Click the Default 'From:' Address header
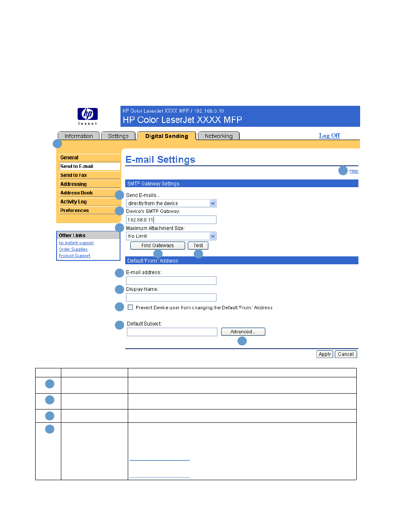 coord(242,260)
